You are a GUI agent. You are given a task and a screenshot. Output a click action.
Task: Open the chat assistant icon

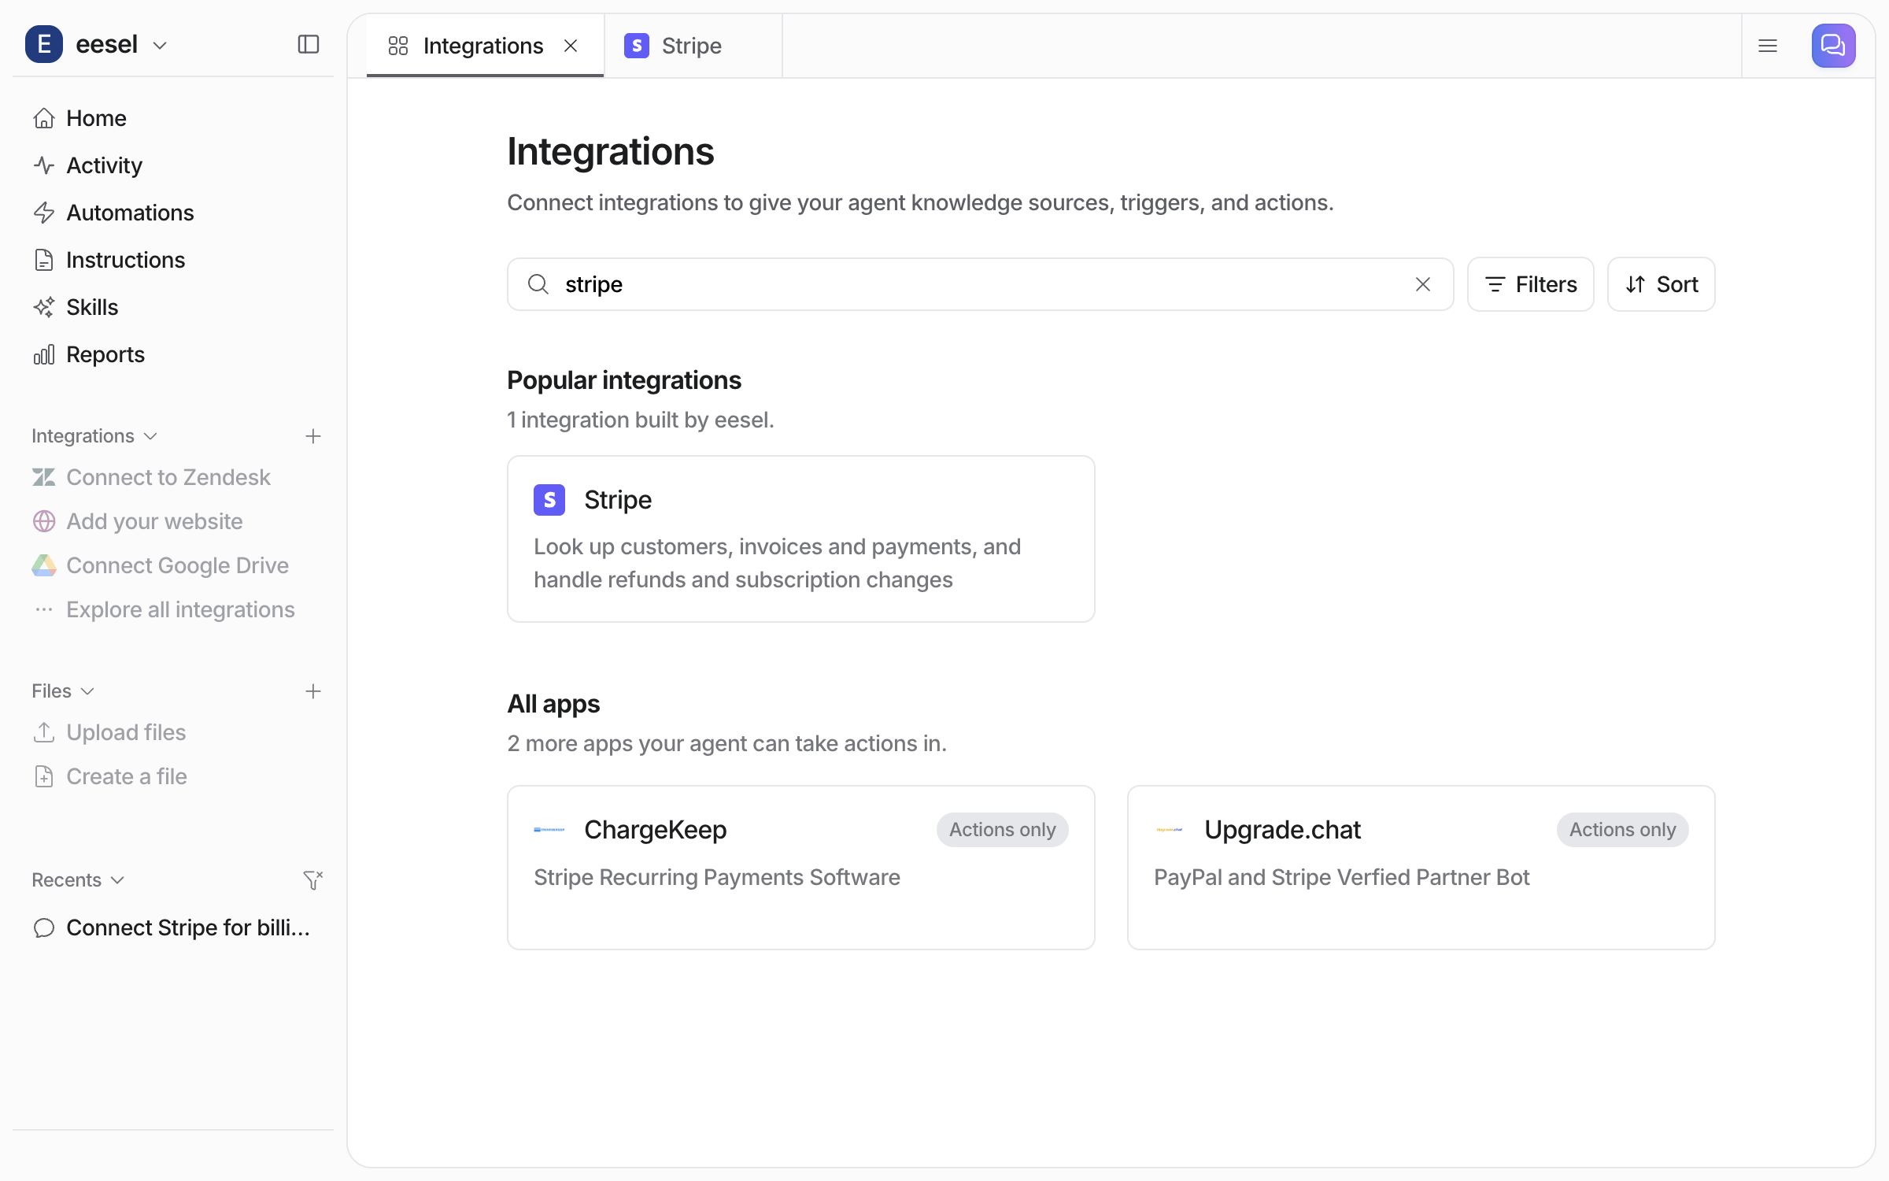click(x=1833, y=46)
